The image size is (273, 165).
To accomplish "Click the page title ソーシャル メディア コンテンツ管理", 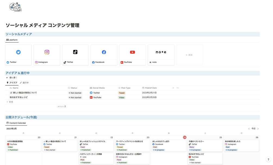I will coord(42,25).
